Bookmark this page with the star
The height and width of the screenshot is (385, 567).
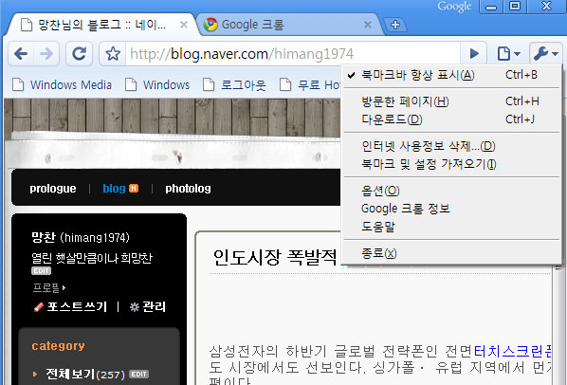[x=113, y=54]
